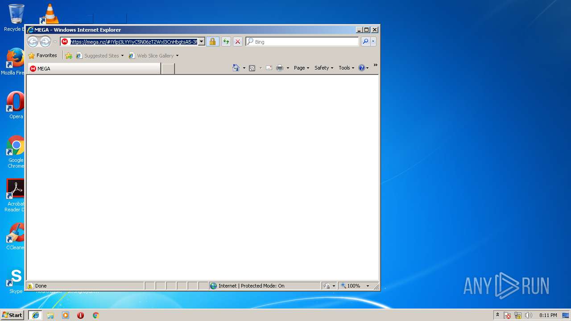Image resolution: width=571 pixels, height=321 pixels.
Task: View the security lock report icon
Action: click(212, 41)
